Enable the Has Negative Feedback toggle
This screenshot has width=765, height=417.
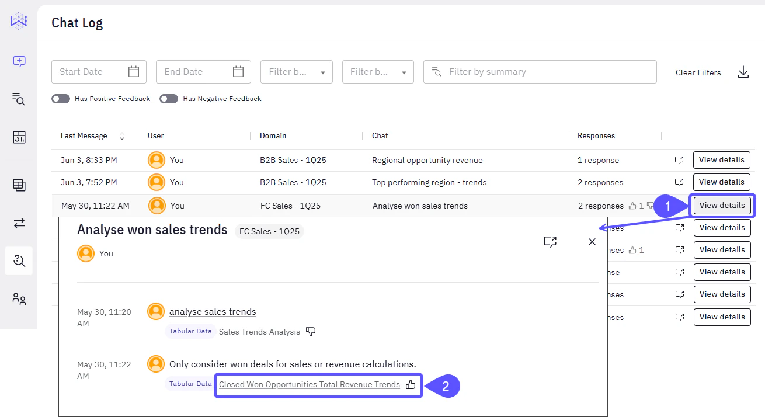(x=168, y=98)
